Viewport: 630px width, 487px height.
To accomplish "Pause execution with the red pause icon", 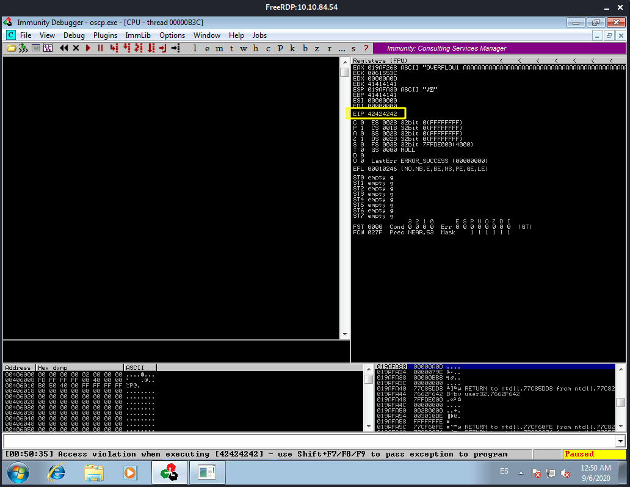I will pyautogui.click(x=101, y=48).
